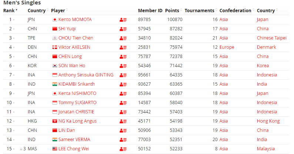Follow the Europe confederation link
This screenshot has width=294, height=154.
tap(227, 47)
